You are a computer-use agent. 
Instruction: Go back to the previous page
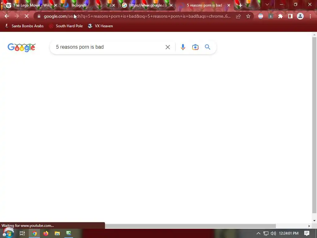(x=7, y=16)
